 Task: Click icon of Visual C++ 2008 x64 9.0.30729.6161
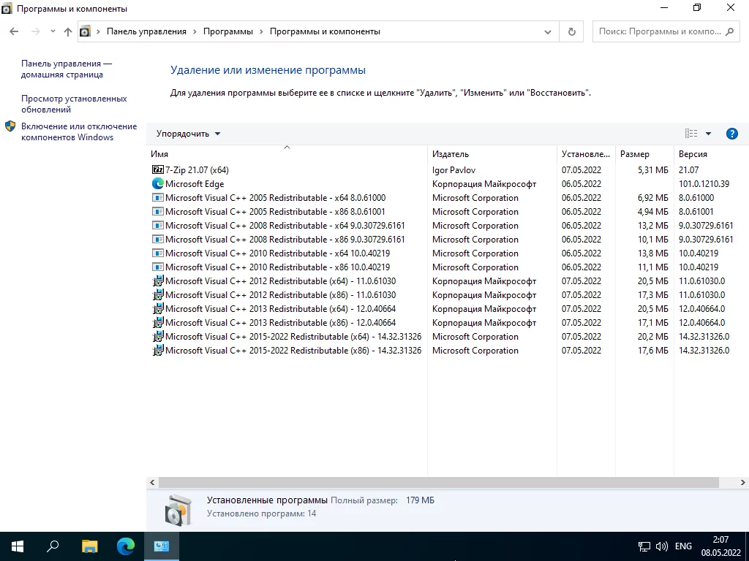click(158, 225)
